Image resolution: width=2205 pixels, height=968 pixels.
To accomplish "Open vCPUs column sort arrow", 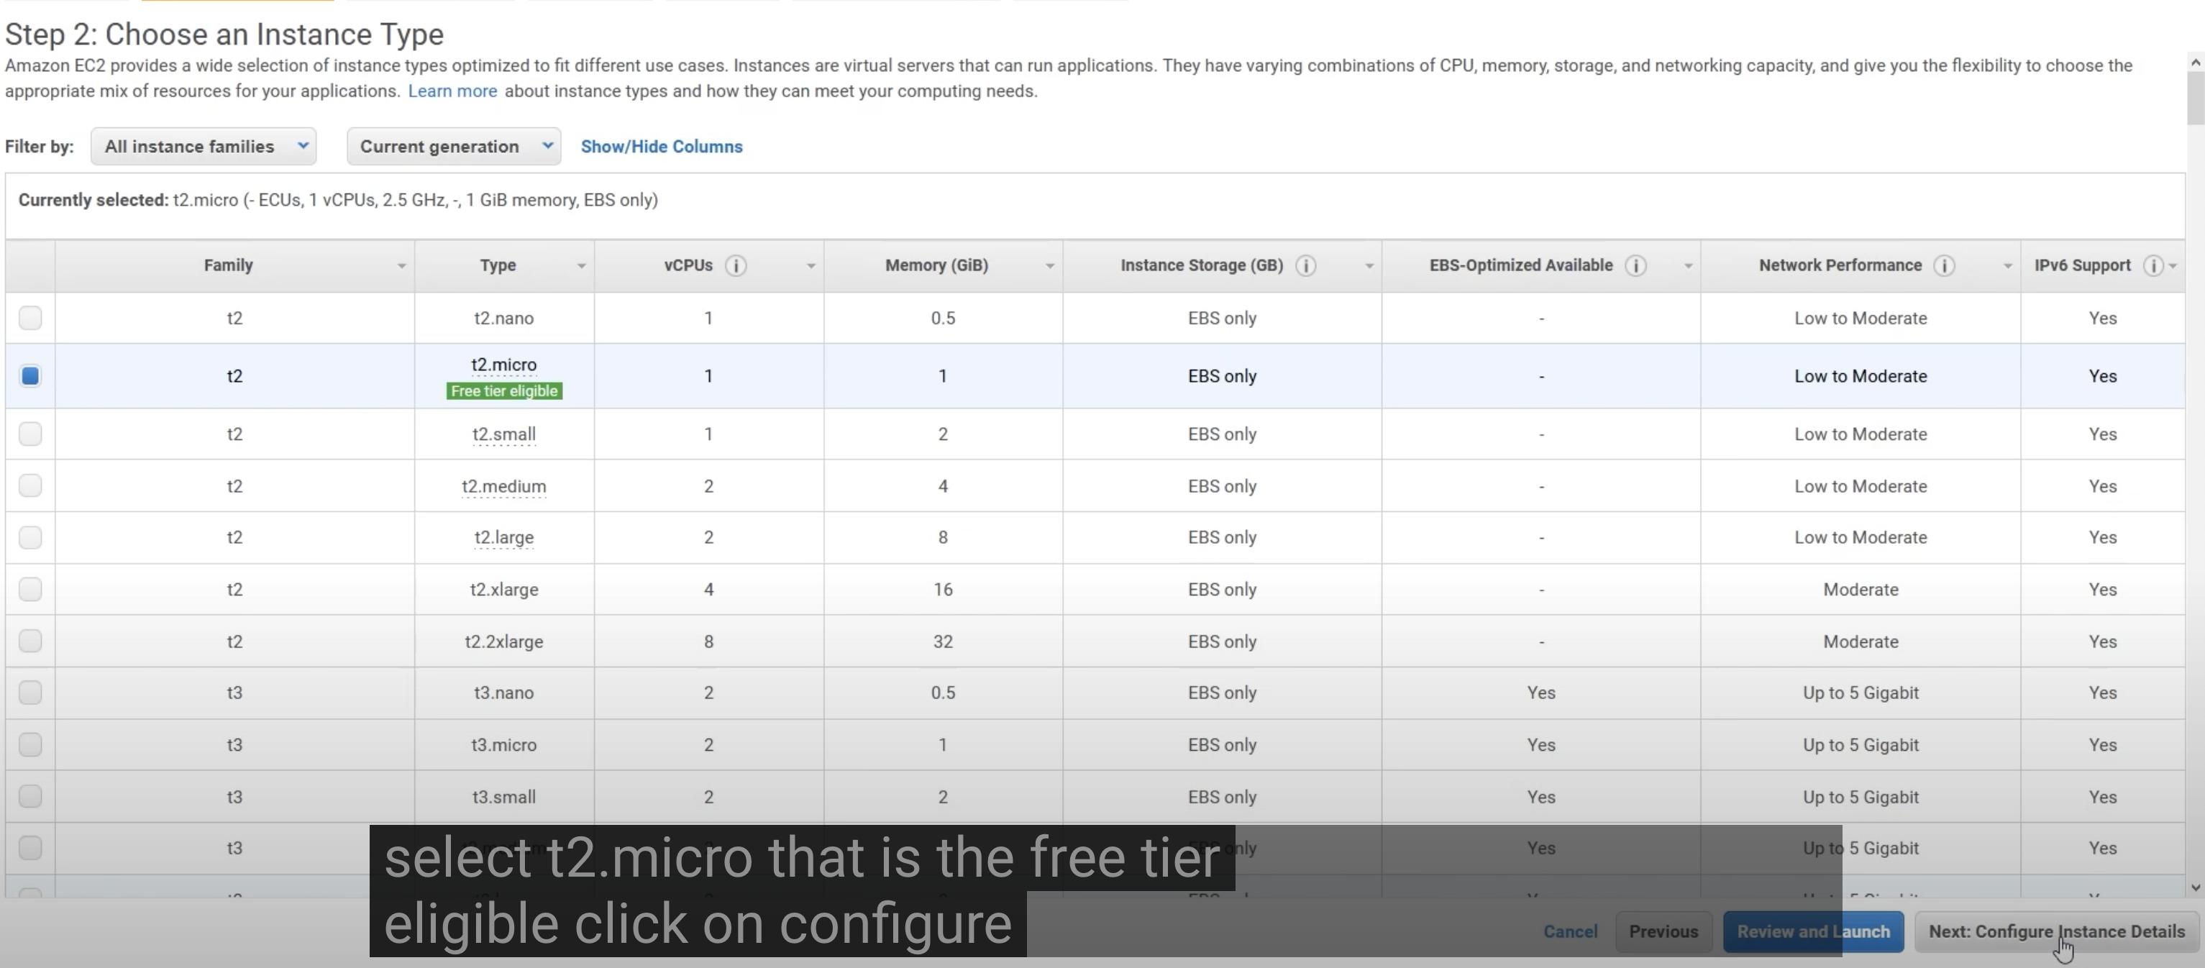I will pos(811,266).
